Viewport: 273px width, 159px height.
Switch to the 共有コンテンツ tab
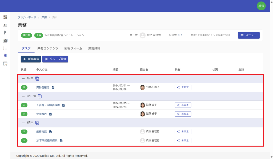click(x=48, y=48)
